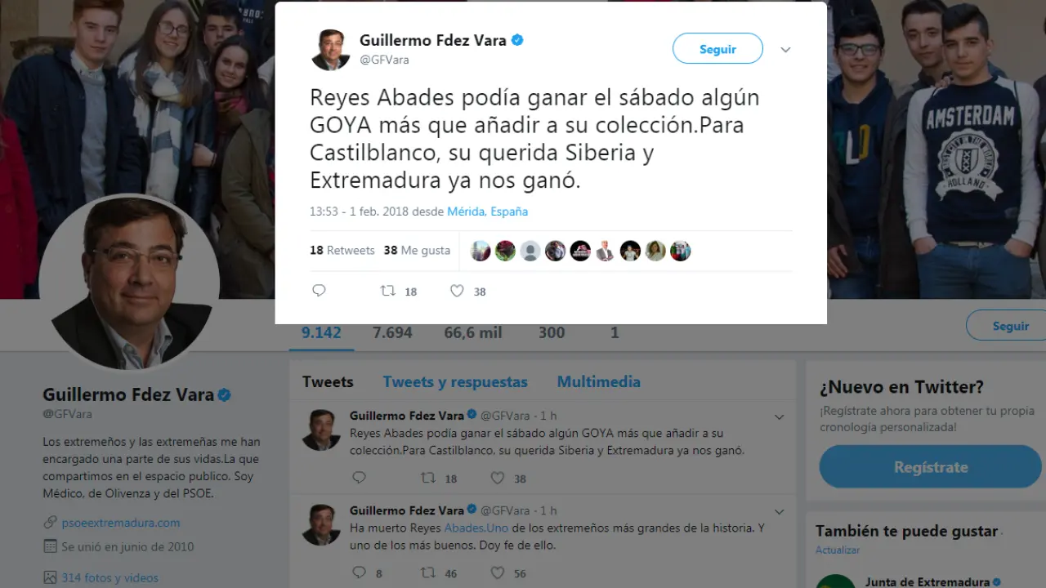Retweet the popup tweet showing 18 retweets
The image size is (1046, 588).
pyautogui.click(x=389, y=291)
